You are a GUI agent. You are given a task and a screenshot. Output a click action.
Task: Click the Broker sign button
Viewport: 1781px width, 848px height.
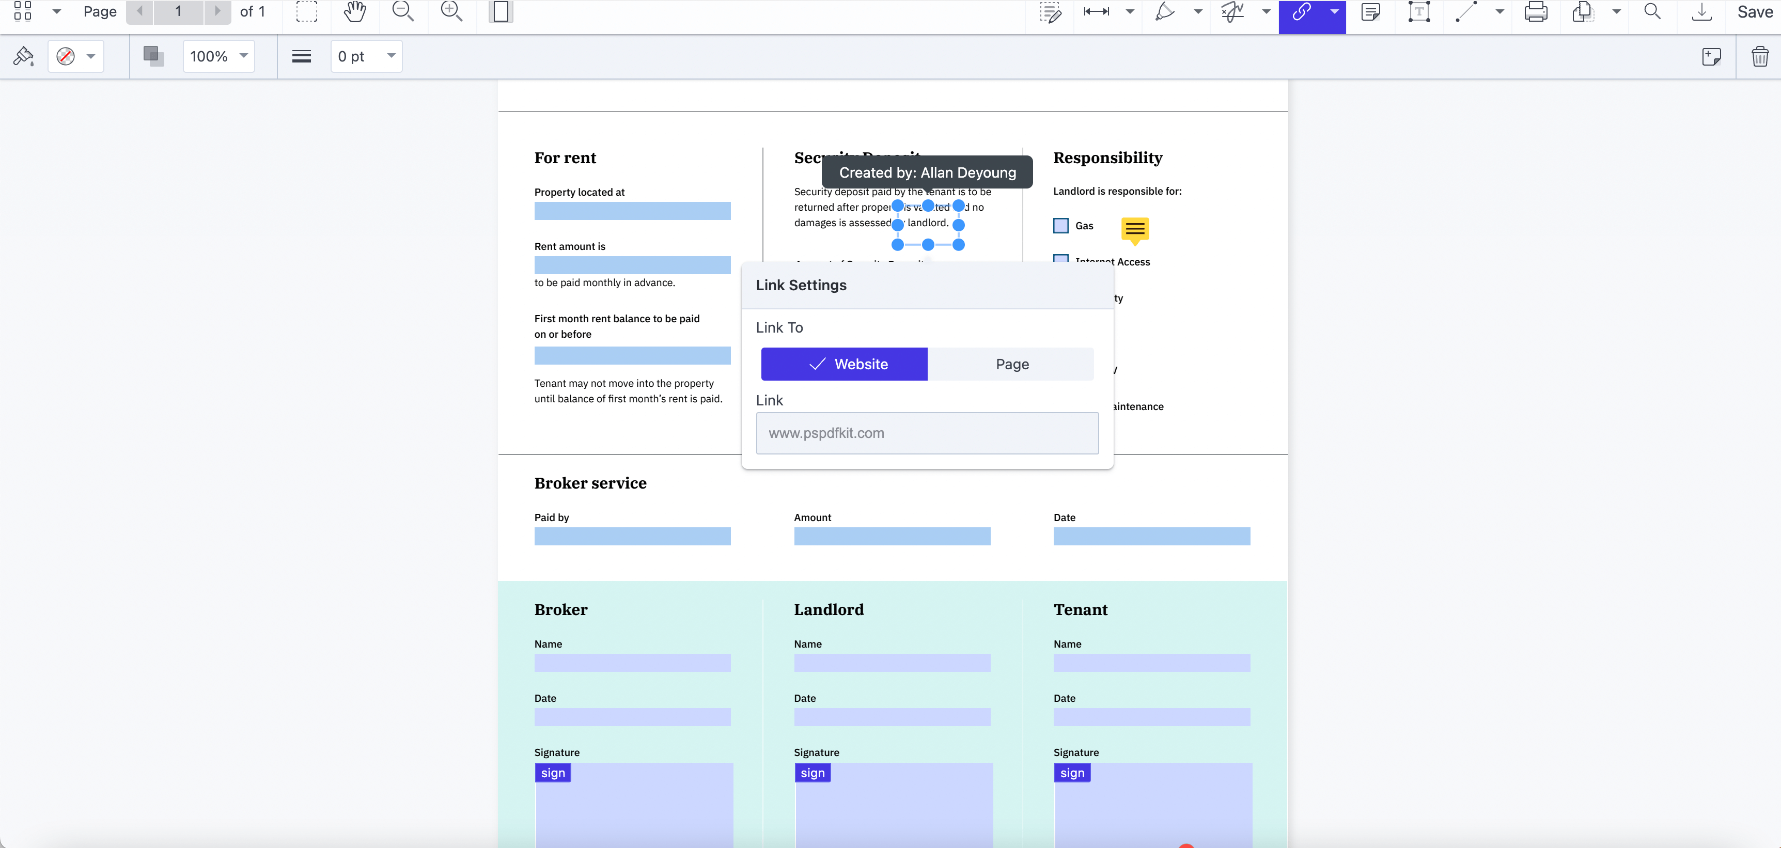click(553, 773)
